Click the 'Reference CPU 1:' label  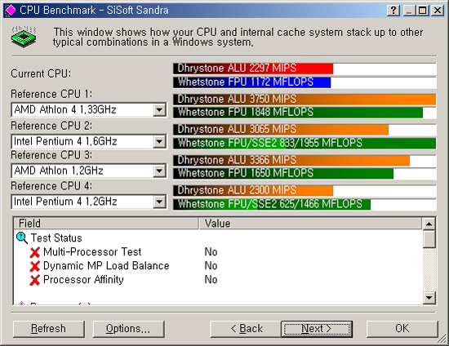pyautogui.click(x=51, y=94)
